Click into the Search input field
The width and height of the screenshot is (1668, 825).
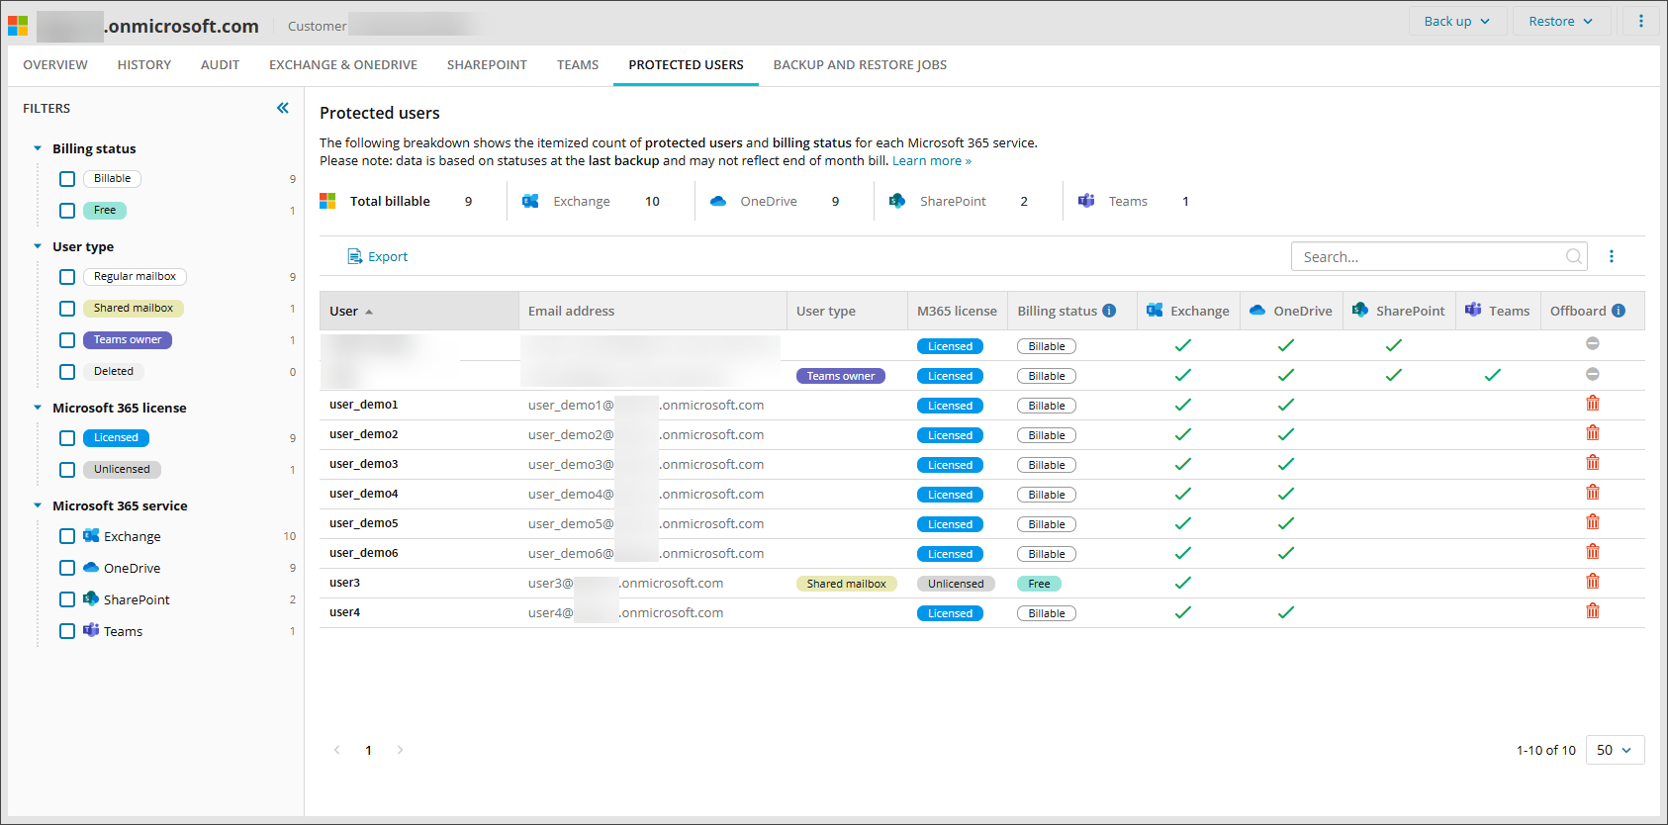point(1425,257)
